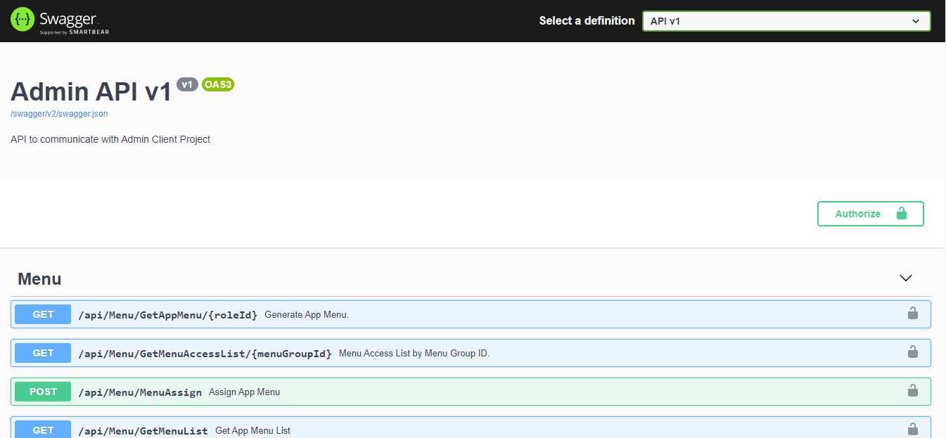Open the Authorize dialog

tap(870, 214)
